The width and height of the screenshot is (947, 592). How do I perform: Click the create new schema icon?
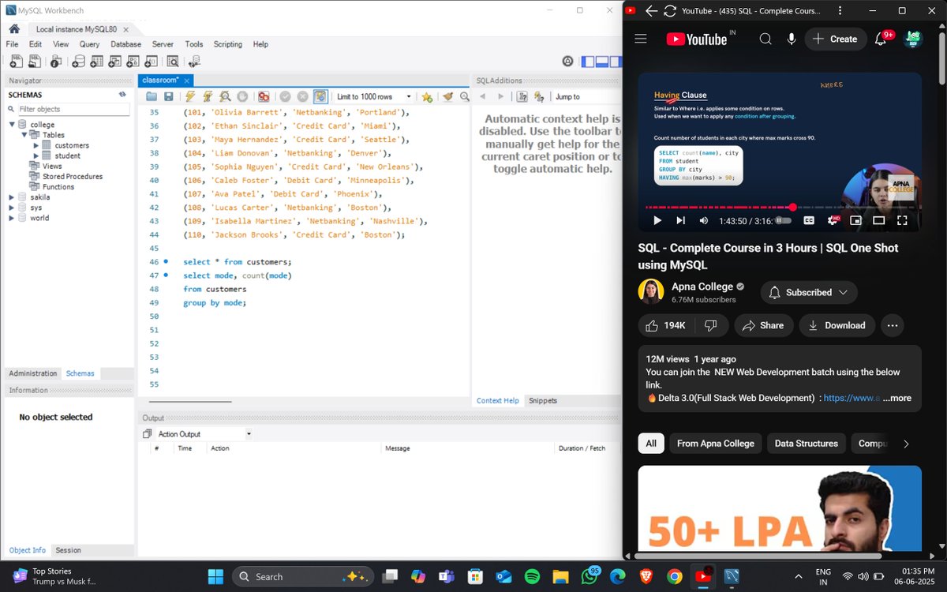coord(78,62)
